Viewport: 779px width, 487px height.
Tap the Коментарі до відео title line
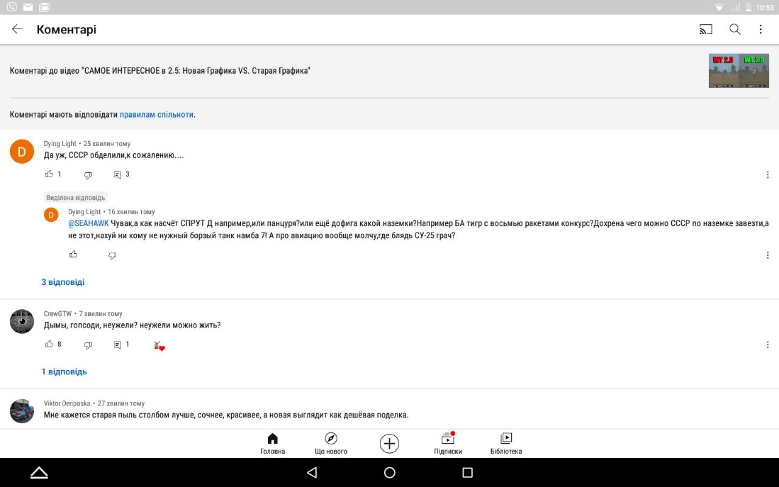pos(160,71)
